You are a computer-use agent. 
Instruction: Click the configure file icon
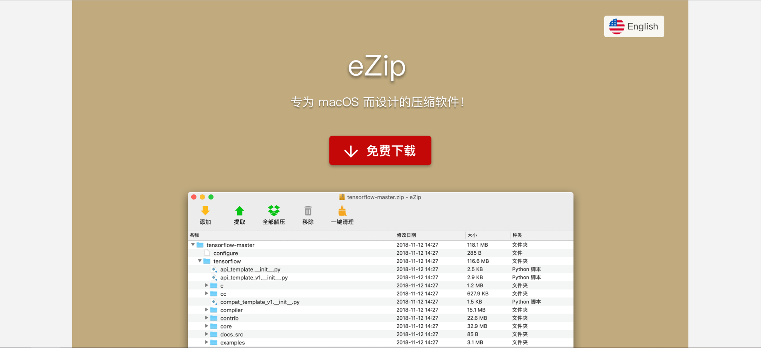207,253
